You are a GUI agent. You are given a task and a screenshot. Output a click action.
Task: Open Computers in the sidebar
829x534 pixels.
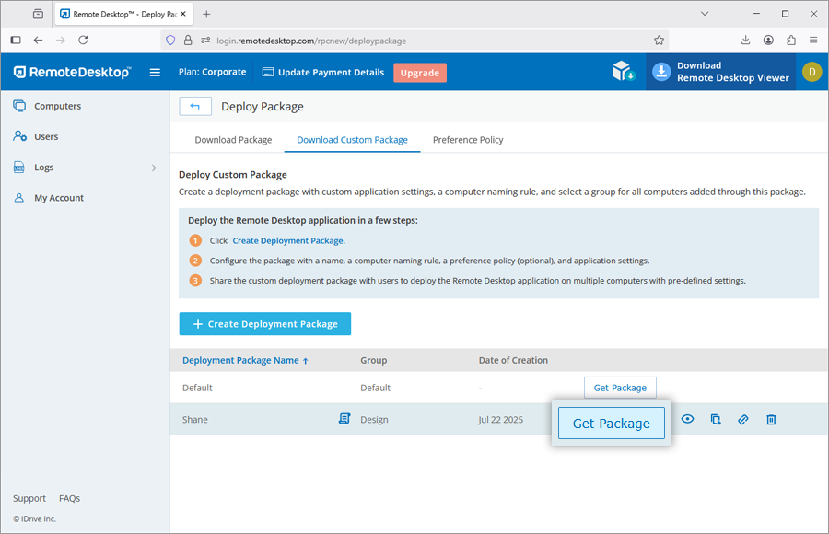[57, 106]
